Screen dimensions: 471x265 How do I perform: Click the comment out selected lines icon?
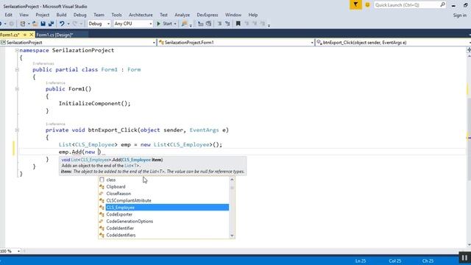(x=201, y=24)
